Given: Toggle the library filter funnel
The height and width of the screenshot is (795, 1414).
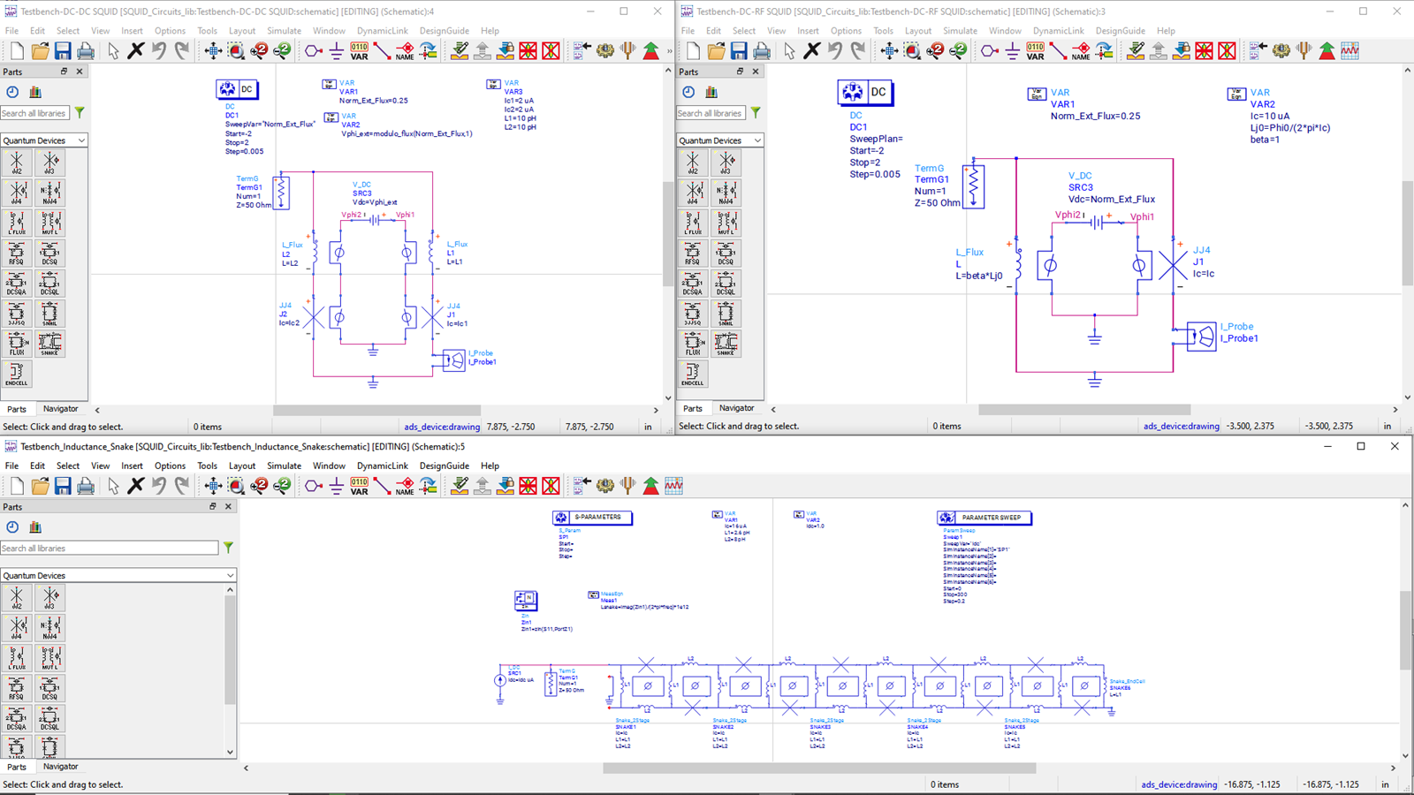Looking at the screenshot, I should tap(79, 112).
